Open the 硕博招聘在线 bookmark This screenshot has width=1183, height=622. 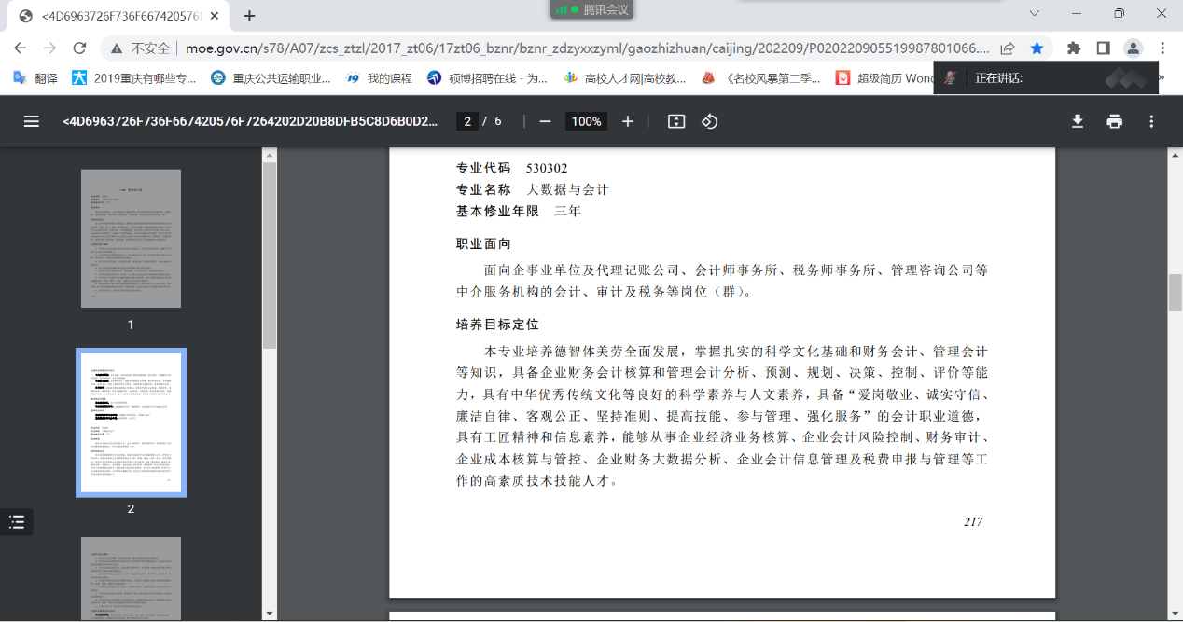[x=487, y=78]
